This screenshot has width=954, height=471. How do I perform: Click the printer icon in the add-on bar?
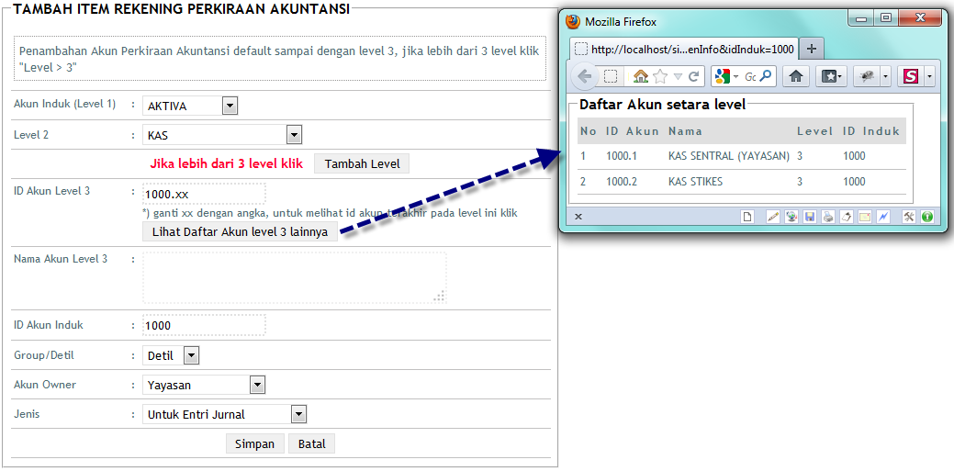(828, 216)
